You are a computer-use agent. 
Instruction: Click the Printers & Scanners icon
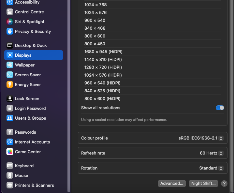(x=10, y=185)
